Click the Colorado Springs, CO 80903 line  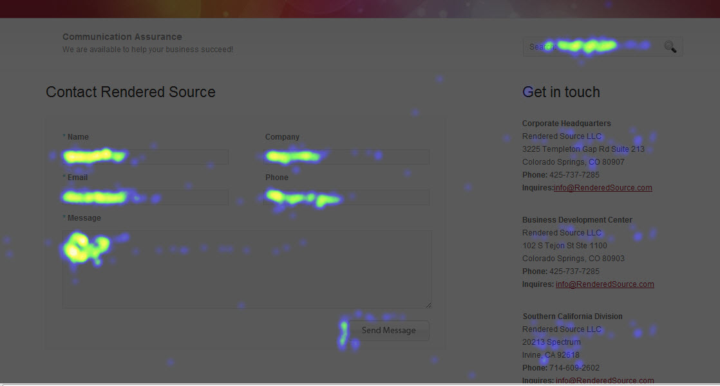pyautogui.click(x=573, y=259)
